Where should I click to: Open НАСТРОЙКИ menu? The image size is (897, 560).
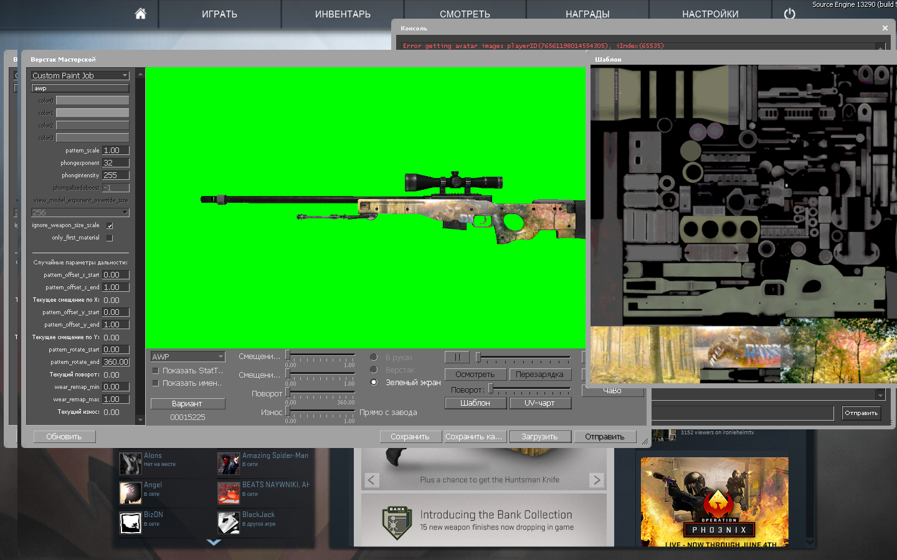[710, 14]
